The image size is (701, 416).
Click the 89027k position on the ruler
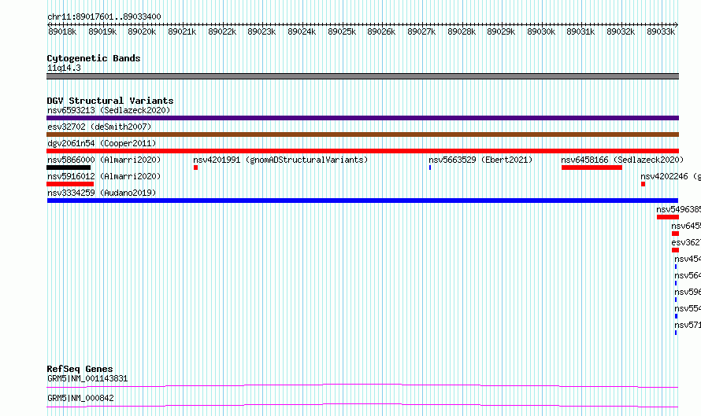point(421,31)
